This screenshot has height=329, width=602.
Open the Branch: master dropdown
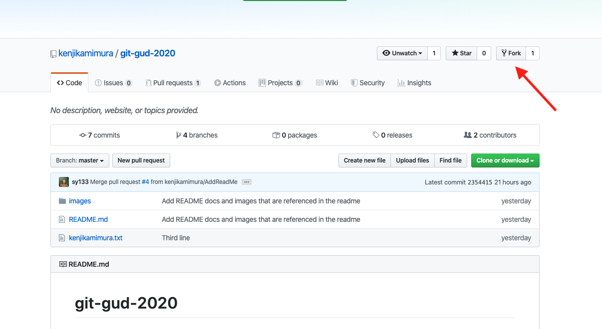[x=80, y=161]
